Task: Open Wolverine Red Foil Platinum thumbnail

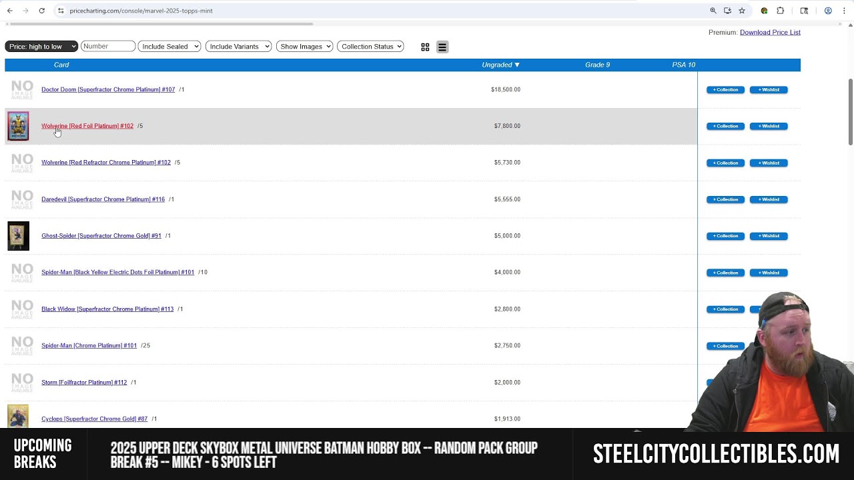Action: (x=18, y=126)
